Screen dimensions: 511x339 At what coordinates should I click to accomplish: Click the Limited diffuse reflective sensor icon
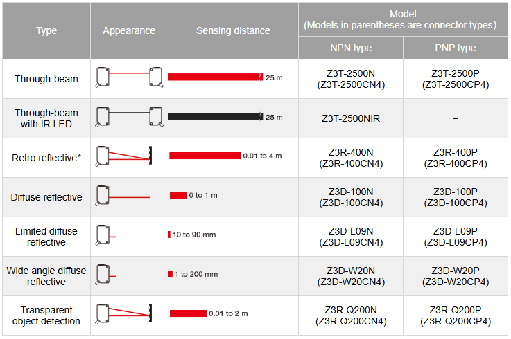tap(107, 237)
